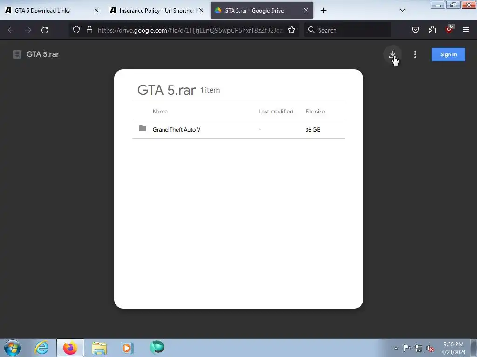Click the folder icon beside Grand Theft Auto V

pos(143,128)
